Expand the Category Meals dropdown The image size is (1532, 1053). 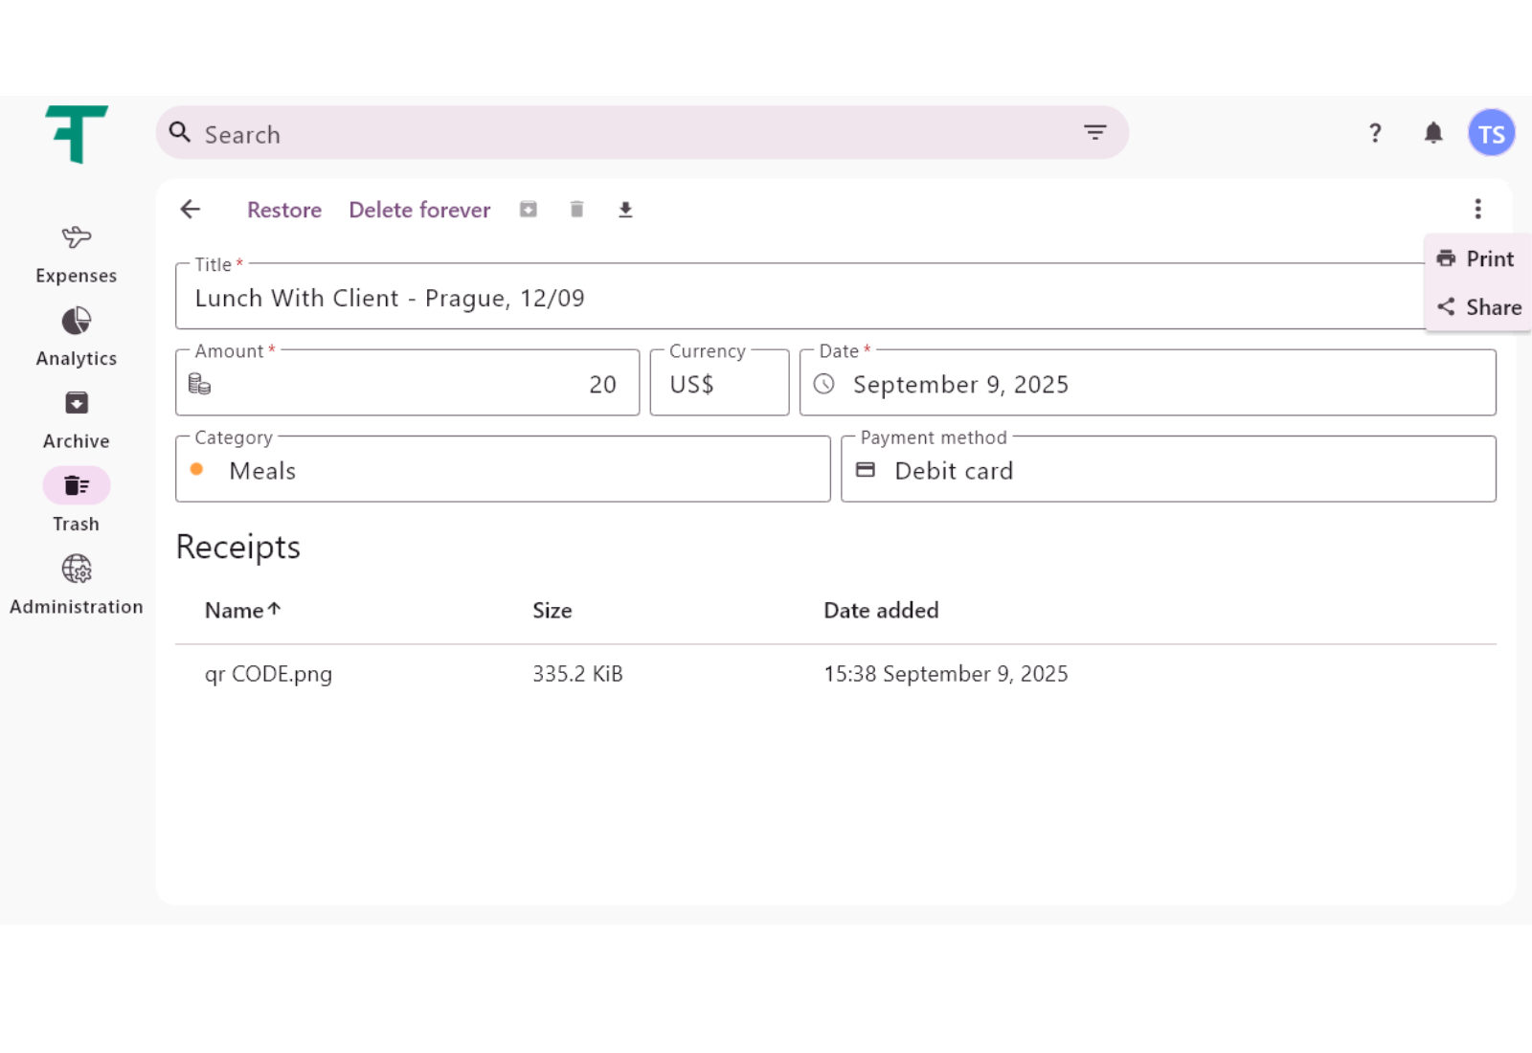[x=503, y=470]
